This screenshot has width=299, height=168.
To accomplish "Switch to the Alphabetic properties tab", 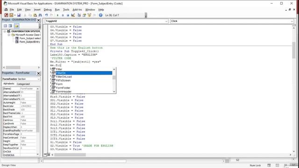I will 9,84.
